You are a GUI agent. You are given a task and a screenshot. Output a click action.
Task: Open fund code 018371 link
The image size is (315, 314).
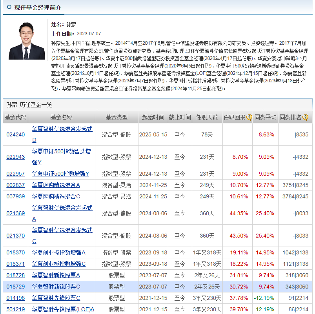tap(15, 264)
